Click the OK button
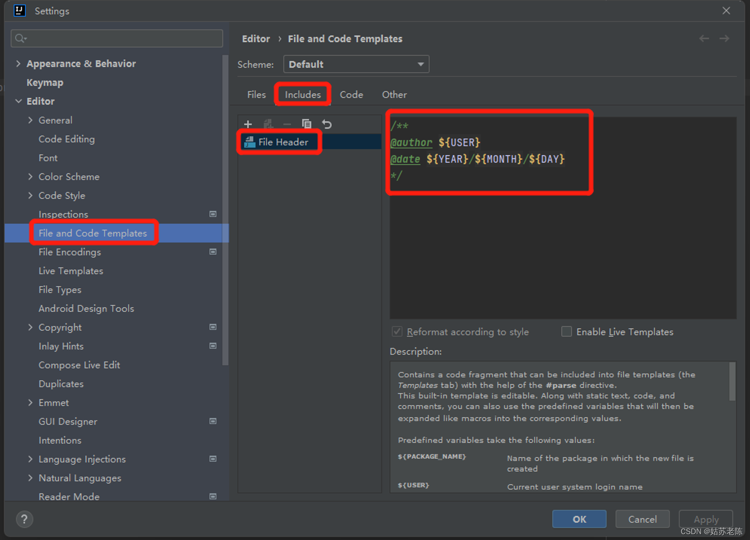 click(x=579, y=519)
